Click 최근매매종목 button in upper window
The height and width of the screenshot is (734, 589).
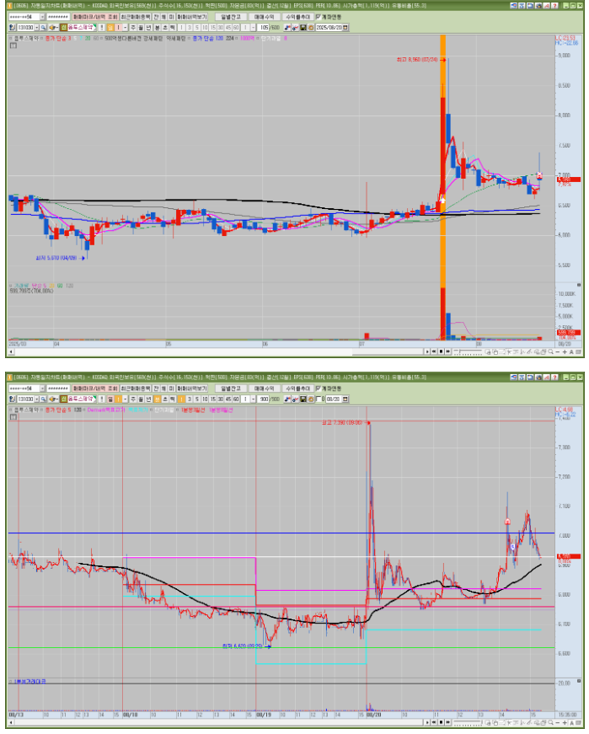pyautogui.click(x=136, y=16)
